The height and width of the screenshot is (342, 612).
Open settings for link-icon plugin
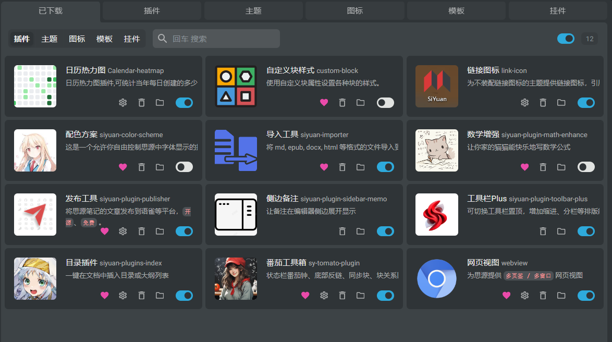(524, 103)
